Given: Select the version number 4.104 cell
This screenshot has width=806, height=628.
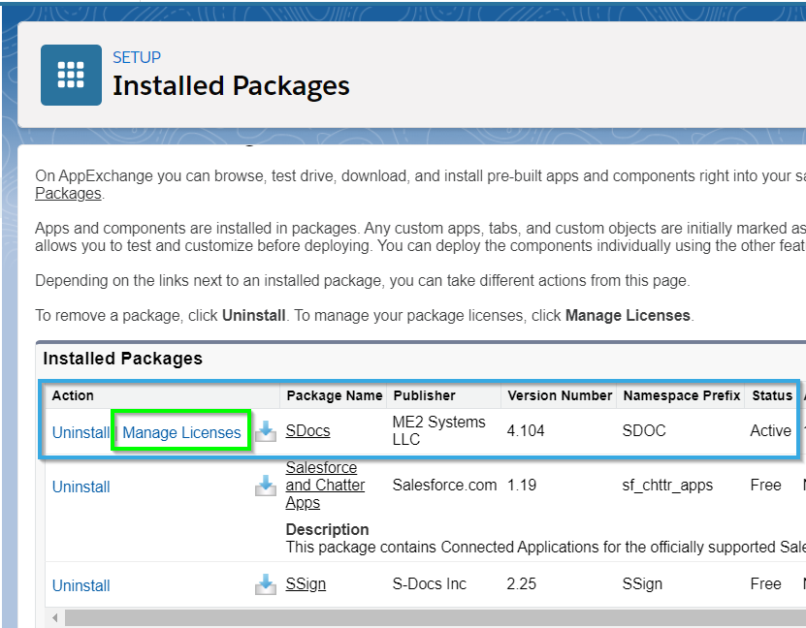Looking at the screenshot, I should point(526,430).
